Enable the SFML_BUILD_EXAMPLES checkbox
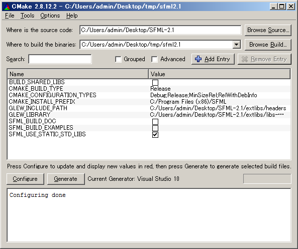Screen dimensions: 298x249 [x=155, y=128]
